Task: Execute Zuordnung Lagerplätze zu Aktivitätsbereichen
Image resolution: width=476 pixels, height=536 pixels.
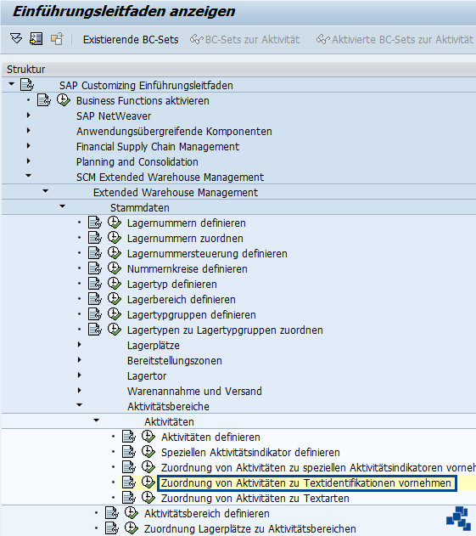Action: click(x=132, y=528)
